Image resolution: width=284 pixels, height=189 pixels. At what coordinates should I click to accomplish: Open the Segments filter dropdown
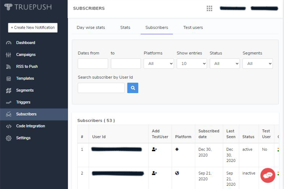tap(258, 63)
